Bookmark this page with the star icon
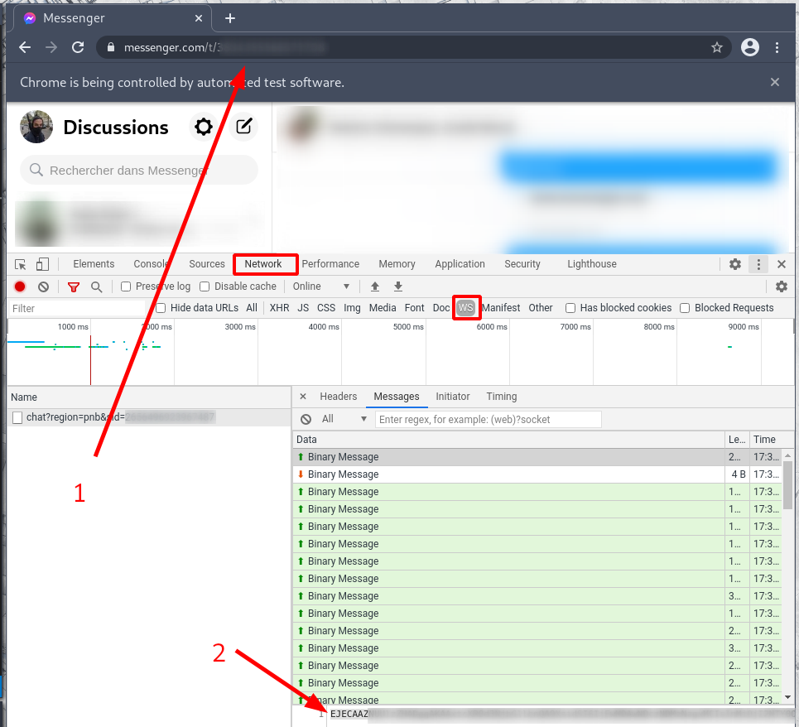Image resolution: width=799 pixels, height=727 pixels. [716, 47]
